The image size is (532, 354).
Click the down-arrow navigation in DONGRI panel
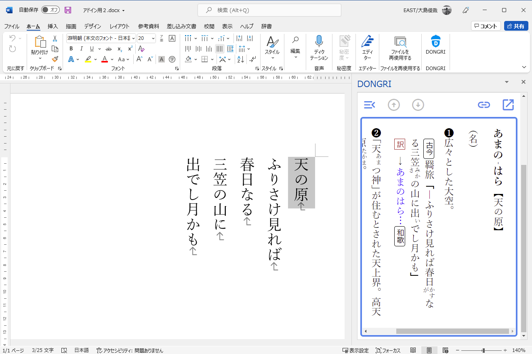tap(418, 104)
